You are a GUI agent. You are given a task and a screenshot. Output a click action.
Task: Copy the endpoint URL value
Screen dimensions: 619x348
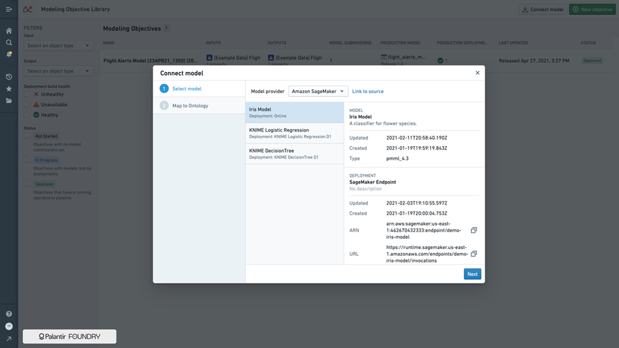(x=474, y=254)
